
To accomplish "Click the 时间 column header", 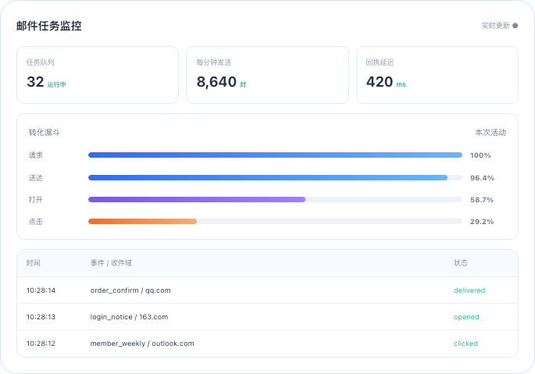I will coord(33,263).
